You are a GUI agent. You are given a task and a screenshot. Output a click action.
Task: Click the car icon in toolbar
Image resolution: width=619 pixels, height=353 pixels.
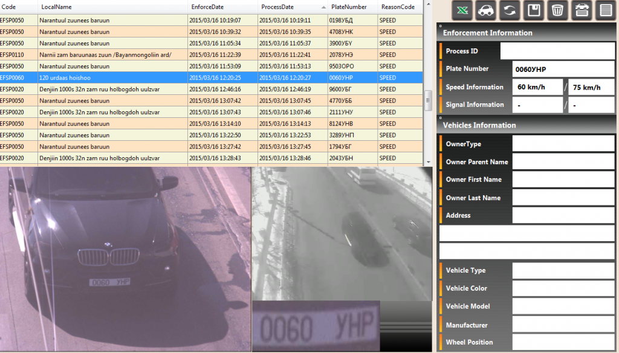tap(486, 10)
